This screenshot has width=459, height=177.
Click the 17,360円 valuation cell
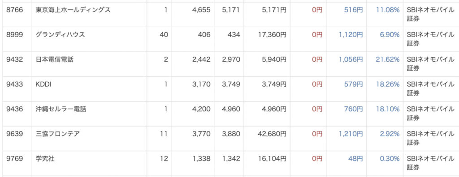tap(273, 35)
